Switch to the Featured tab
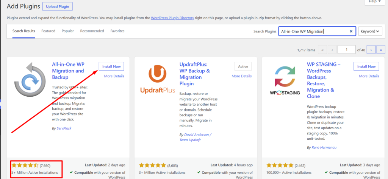This screenshot has width=388, height=179. click(x=48, y=31)
